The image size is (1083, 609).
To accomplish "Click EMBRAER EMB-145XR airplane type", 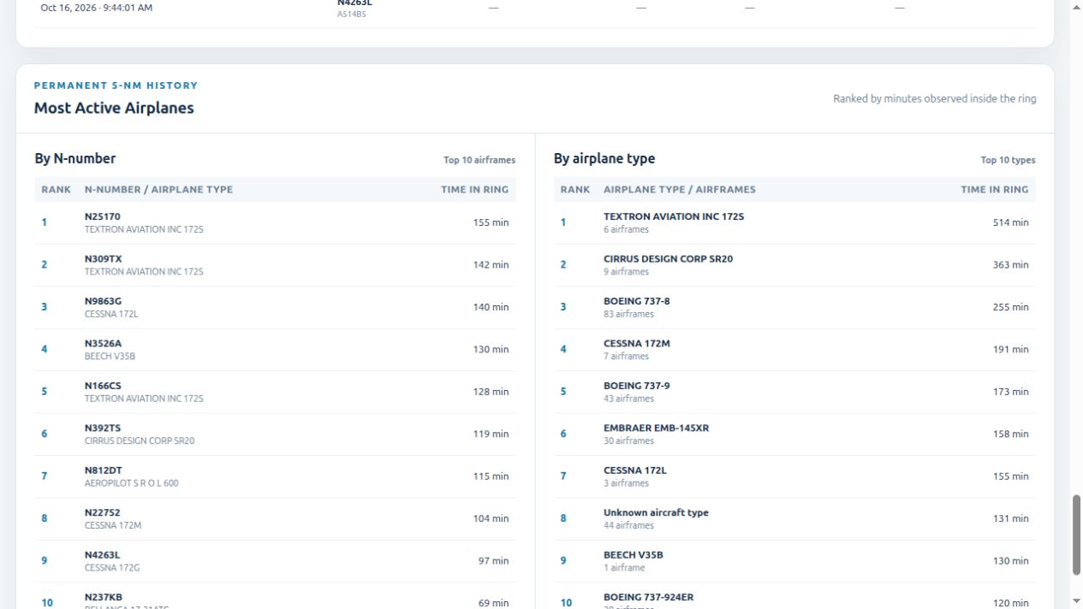I will point(656,428).
